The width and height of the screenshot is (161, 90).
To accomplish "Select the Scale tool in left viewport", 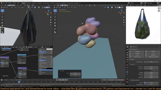I will pos(2,23).
